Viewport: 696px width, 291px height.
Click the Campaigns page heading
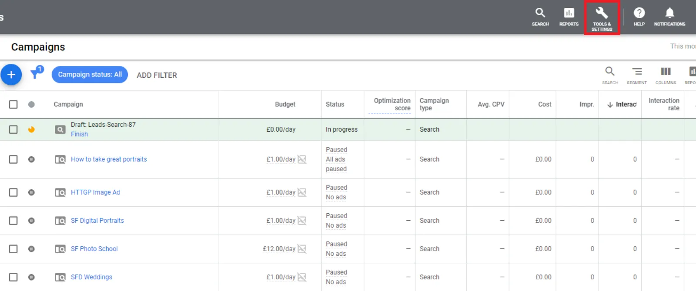pyautogui.click(x=38, y=47)
